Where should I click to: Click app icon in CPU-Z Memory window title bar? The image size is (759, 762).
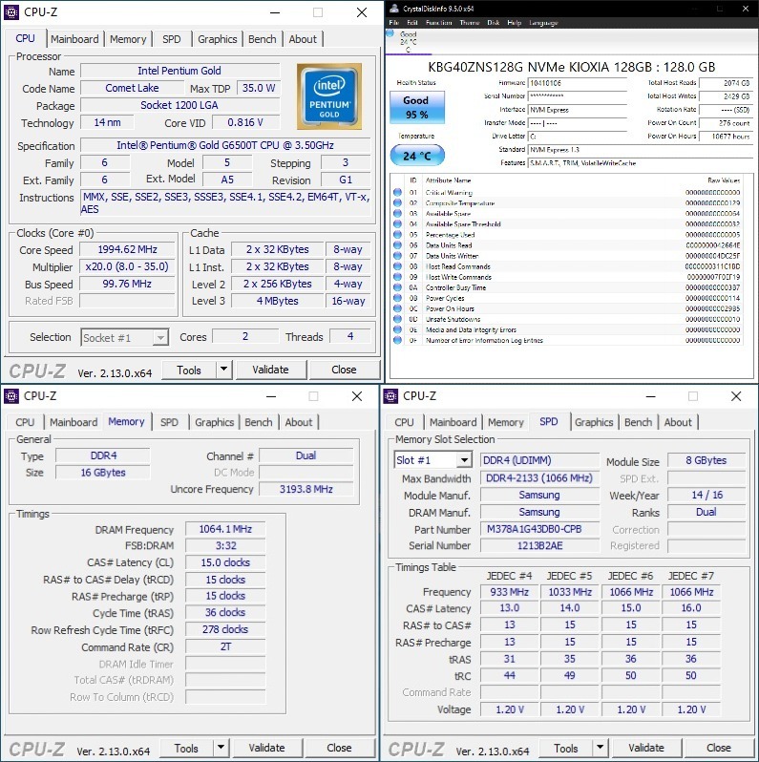pyautogui.click(x=11, y=396)
